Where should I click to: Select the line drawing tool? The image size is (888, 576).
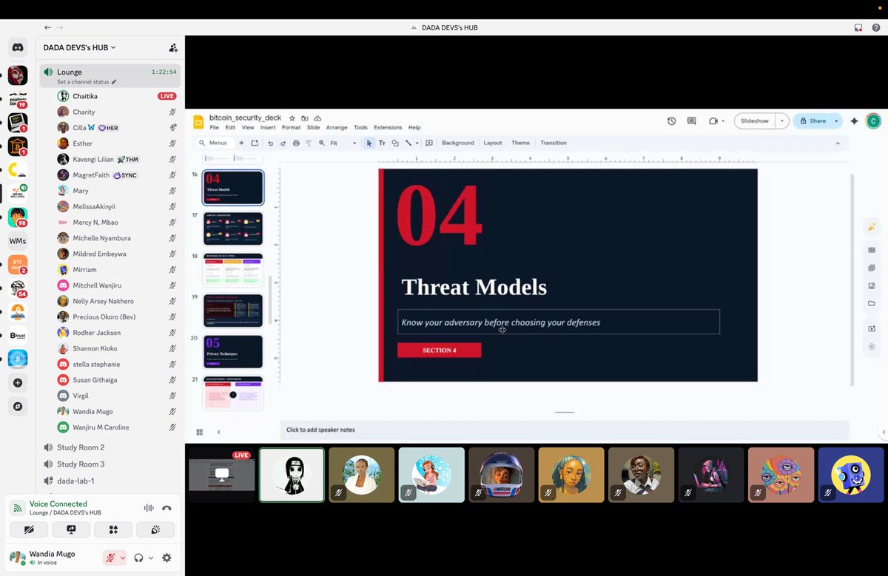click(408, 143)
